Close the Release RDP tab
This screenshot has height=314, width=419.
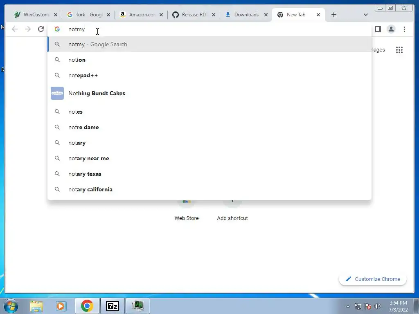214,15
